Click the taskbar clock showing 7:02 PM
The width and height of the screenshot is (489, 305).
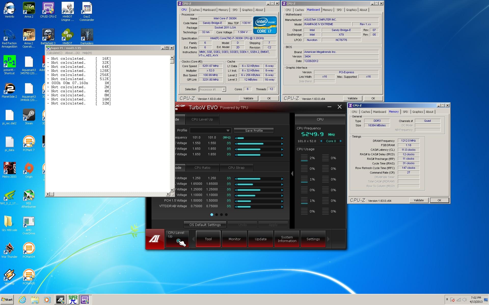click(476, 300)
